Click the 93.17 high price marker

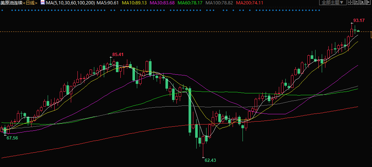359,20
